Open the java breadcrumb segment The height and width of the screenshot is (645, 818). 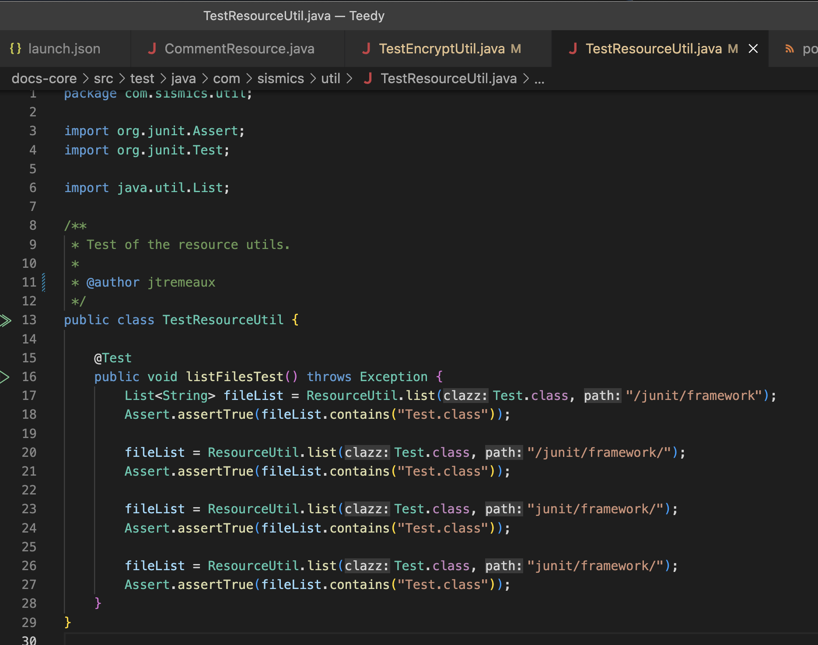[x=183, y=78]
